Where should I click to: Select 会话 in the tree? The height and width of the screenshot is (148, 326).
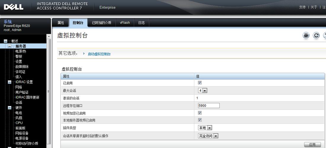click(19, 102)
